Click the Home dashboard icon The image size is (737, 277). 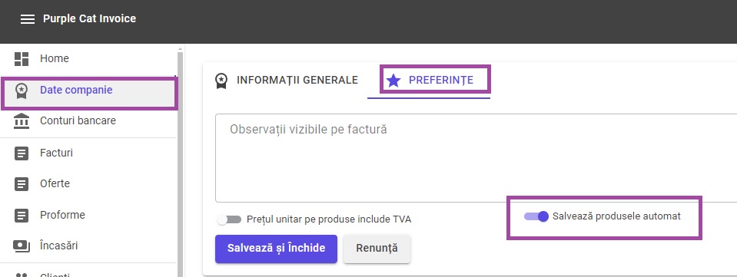tap(22, 58)
